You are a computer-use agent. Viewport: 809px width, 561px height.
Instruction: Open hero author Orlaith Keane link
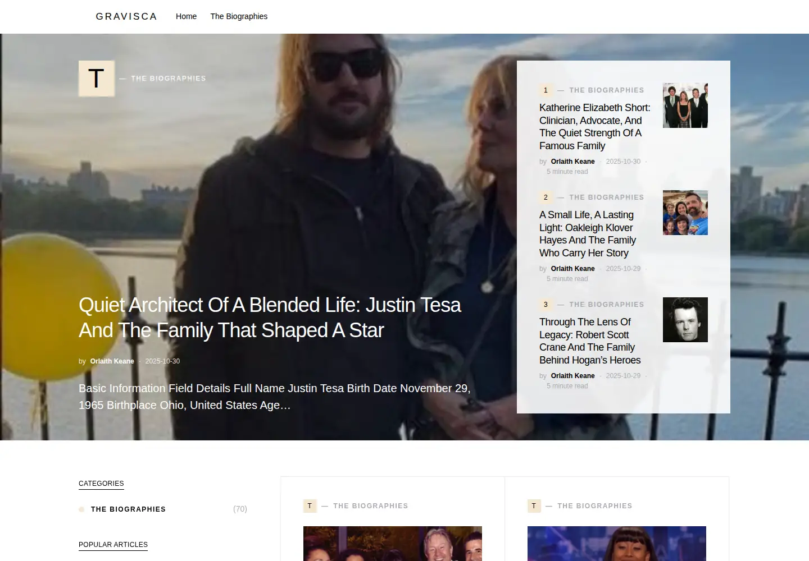(112, 361)
